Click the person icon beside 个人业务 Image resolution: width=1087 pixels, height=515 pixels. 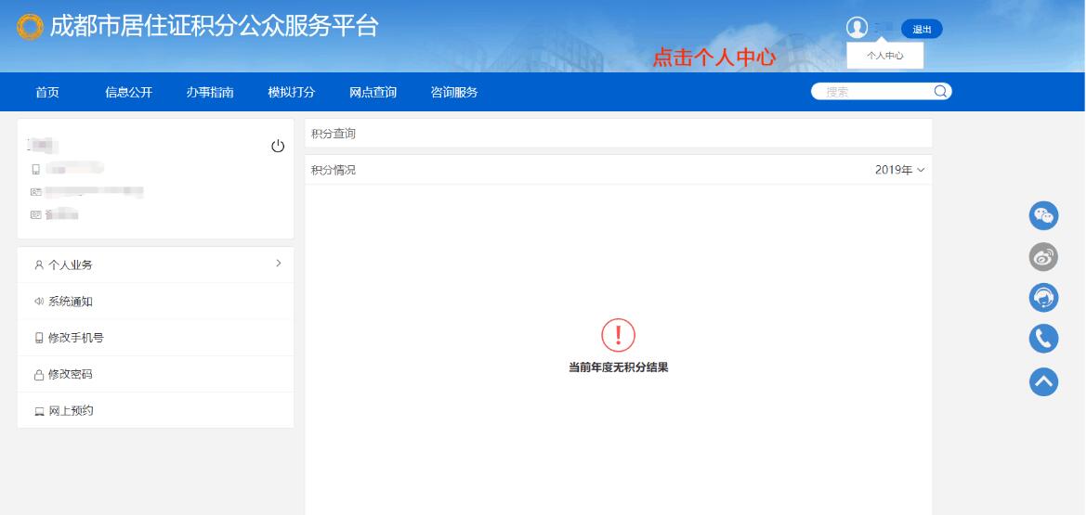[x=39, y=265]
